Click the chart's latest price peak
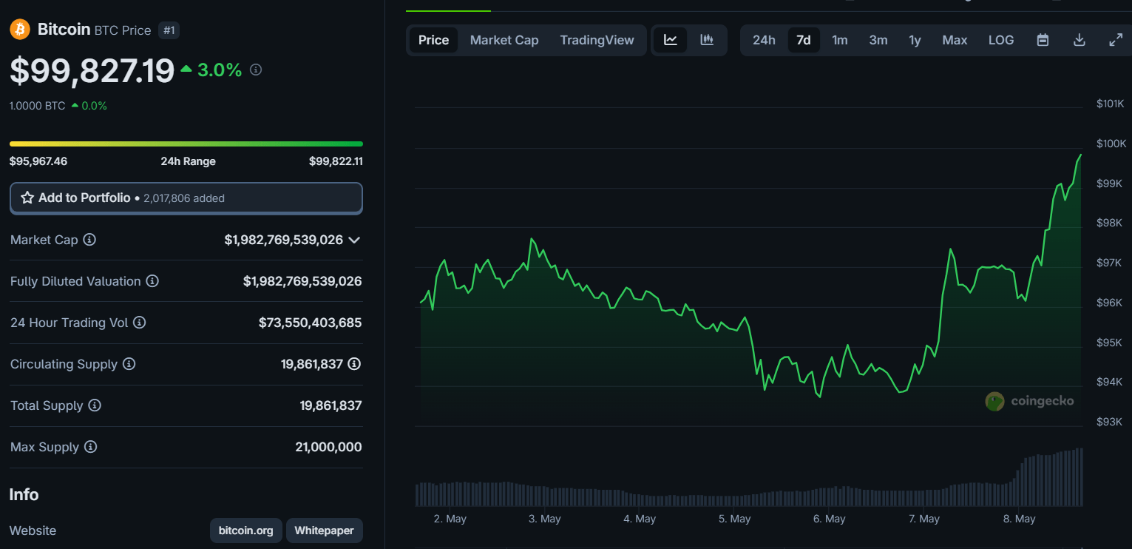This screenshot has width=1132, height=549. click(x=1080, y=155)
